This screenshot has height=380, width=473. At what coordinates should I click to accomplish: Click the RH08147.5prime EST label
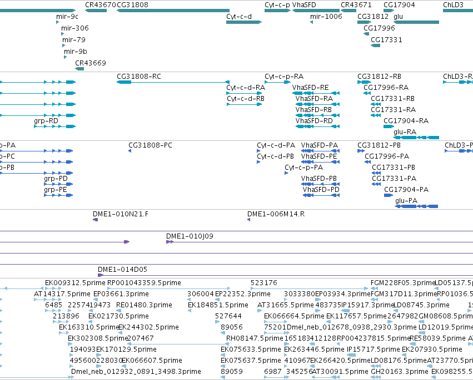pos(255,338)
